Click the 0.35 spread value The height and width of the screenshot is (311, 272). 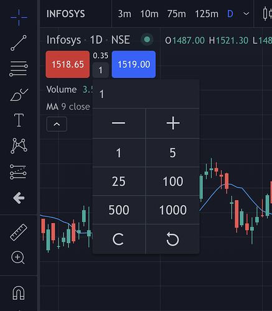(x=101, y=55)
